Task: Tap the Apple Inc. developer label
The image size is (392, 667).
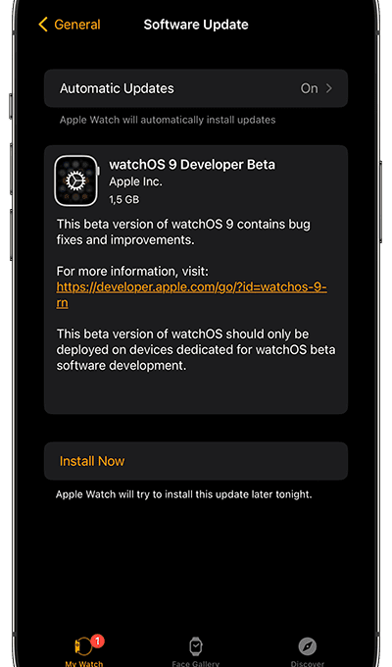Action: (x=135, y=181)
